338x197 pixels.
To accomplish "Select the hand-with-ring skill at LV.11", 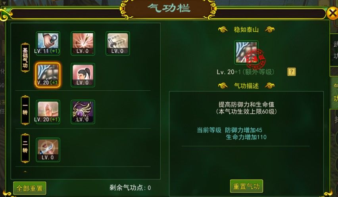I will pyautogui.click(x=48, y=43).
